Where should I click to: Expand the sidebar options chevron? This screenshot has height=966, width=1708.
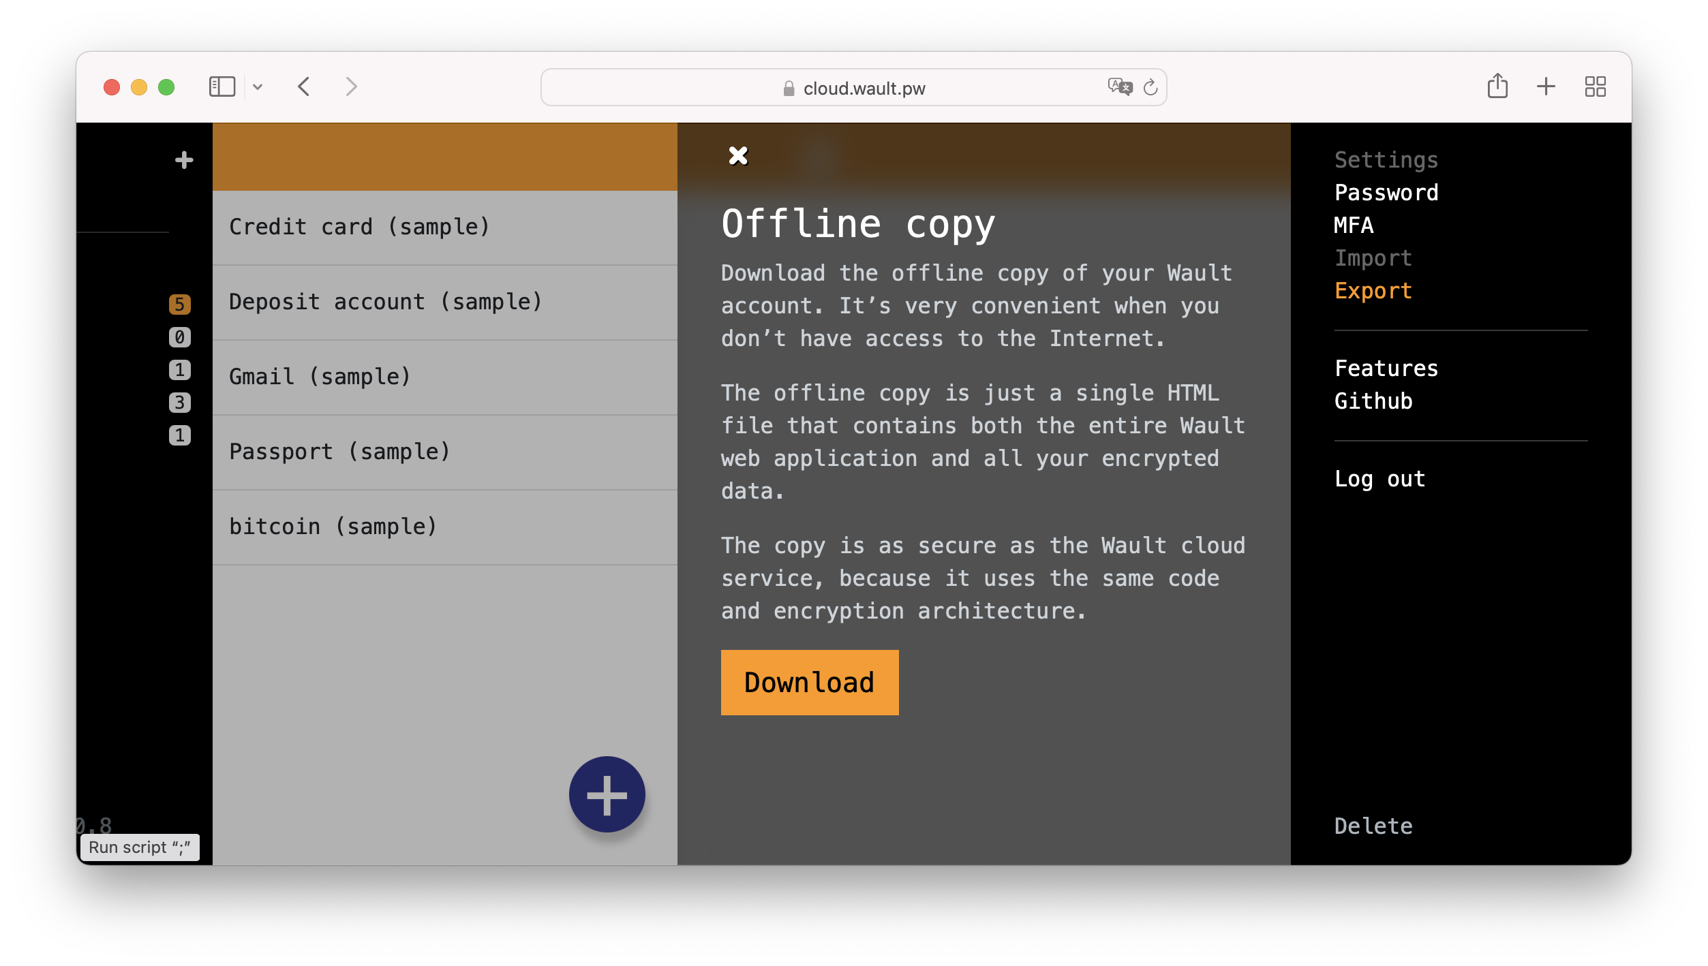click(258, 87)
